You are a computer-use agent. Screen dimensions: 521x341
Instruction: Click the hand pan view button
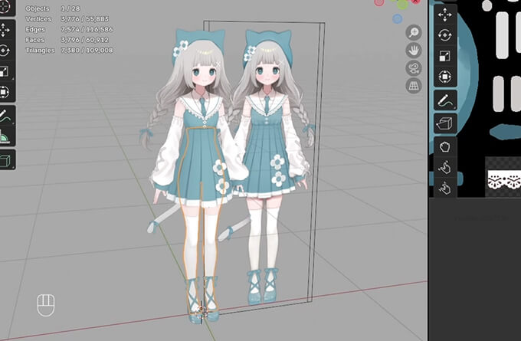tap(414, 51)
